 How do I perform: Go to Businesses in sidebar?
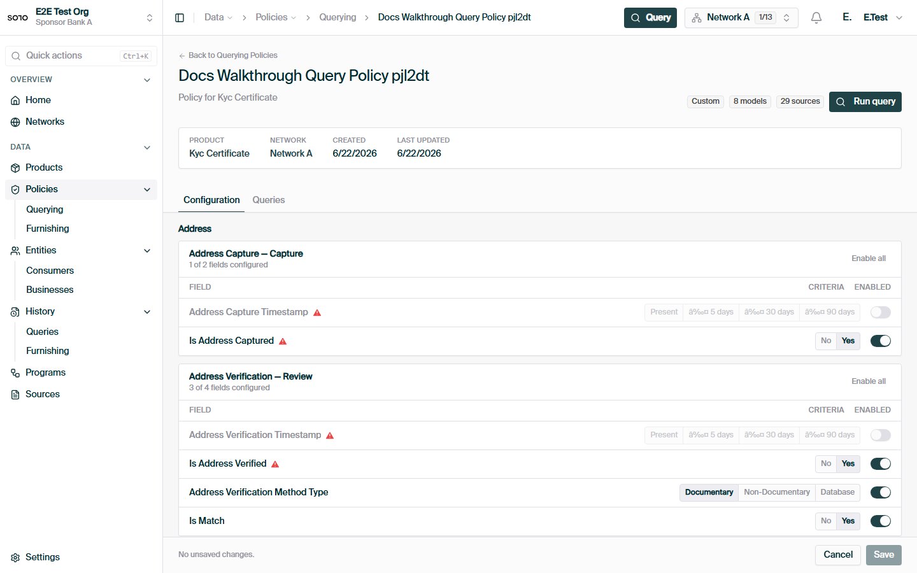(50, 290)
